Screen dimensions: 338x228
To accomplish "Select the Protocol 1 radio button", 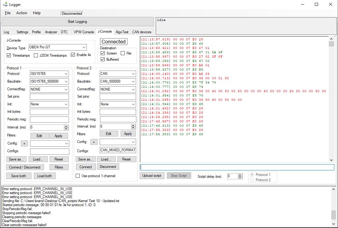I will click(252, 174).
